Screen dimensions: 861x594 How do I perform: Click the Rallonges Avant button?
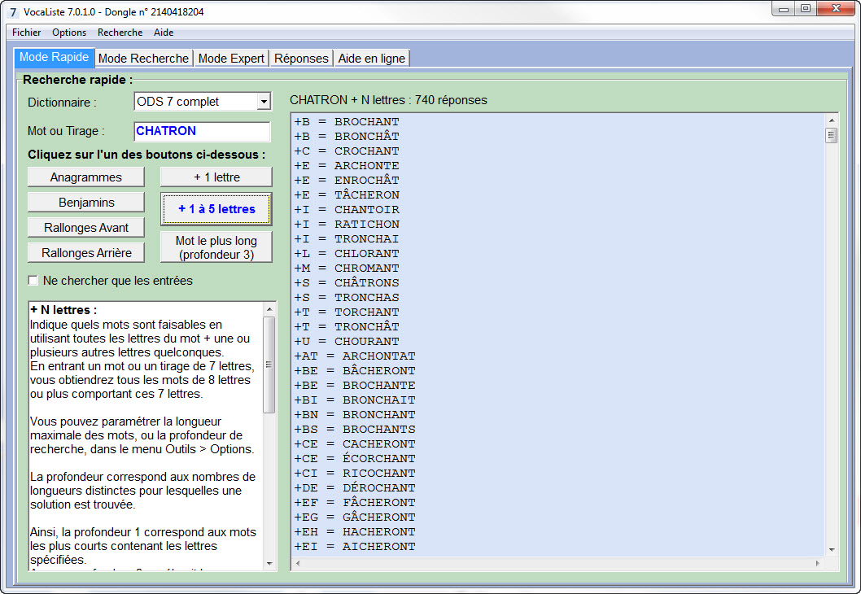tap(86, 228)
